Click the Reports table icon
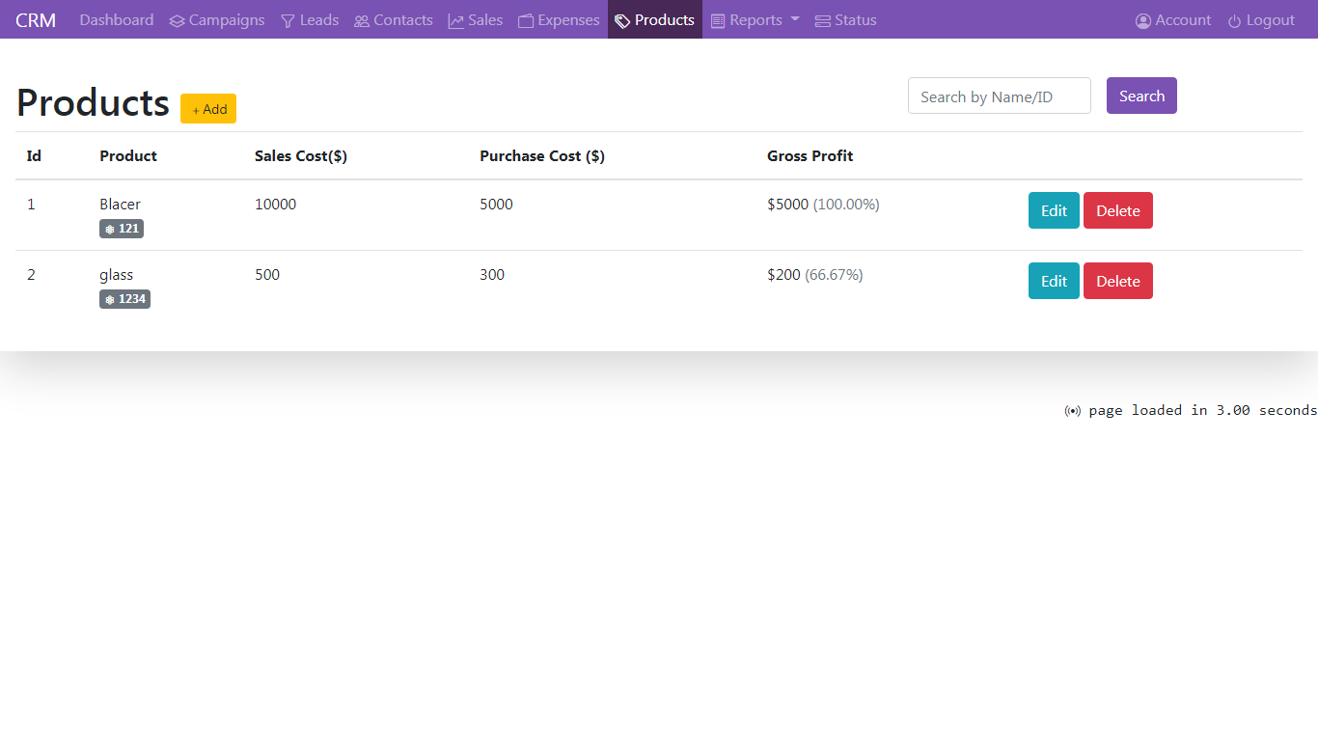The image size is (1318, 741). pyautogui.click(x=718, y=21)
